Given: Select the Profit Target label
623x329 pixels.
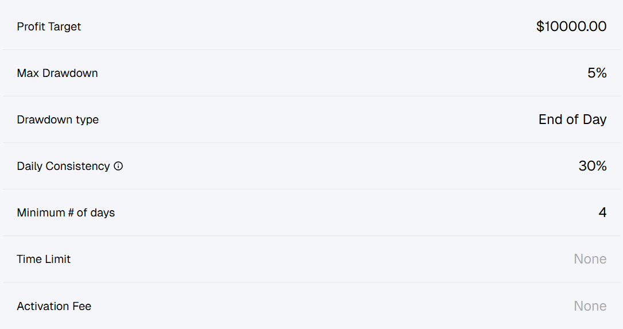Looking at the screenshot, I should (x=49, y=26).
